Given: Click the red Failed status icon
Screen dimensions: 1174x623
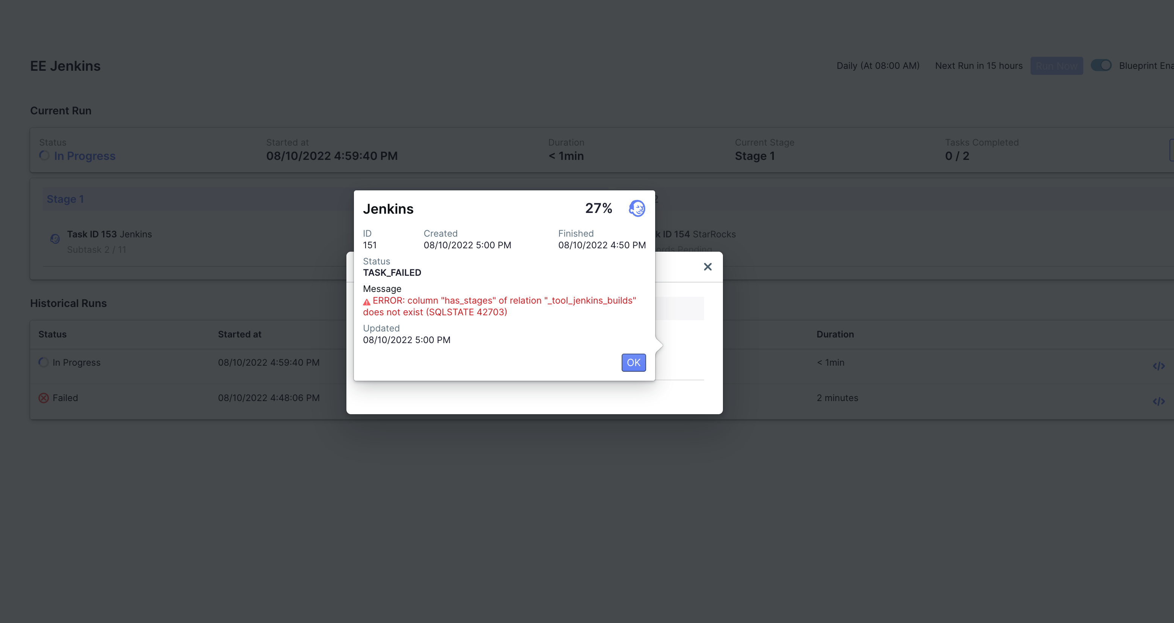Looking at the screenshot, I should click(44, 398).
